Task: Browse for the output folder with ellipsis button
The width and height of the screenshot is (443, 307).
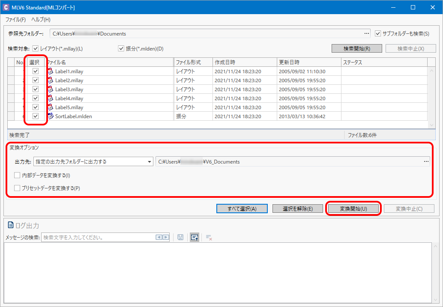Action: tap(426, 162)
